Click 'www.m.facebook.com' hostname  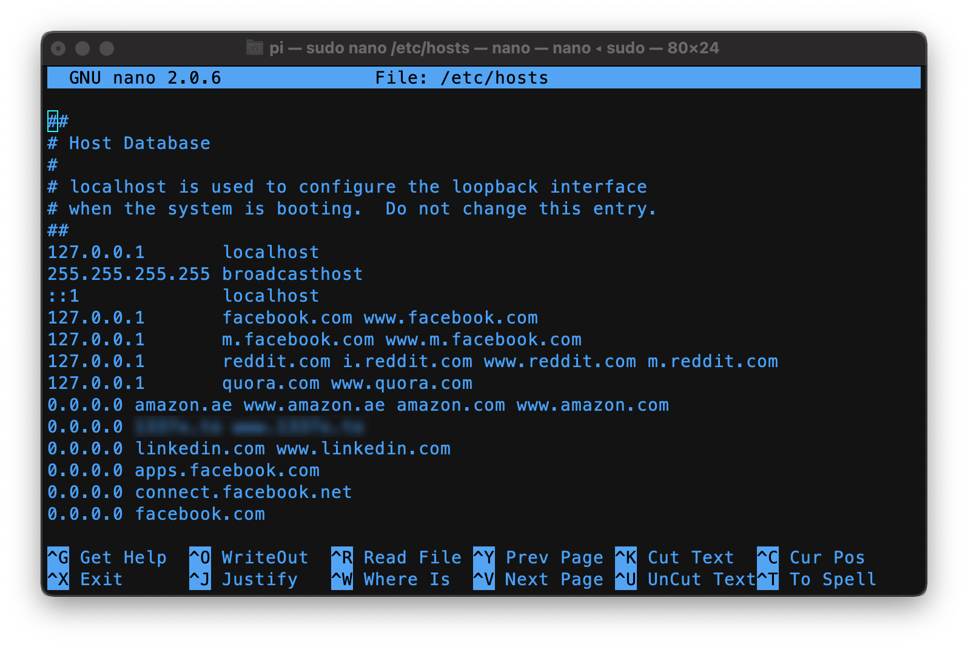pos(483,339)
